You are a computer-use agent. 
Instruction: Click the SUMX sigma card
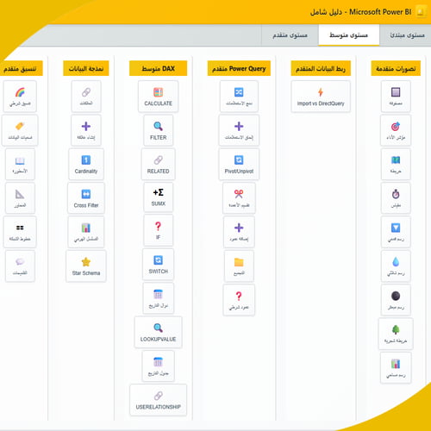pyautogui.click(x=158, y=197)
